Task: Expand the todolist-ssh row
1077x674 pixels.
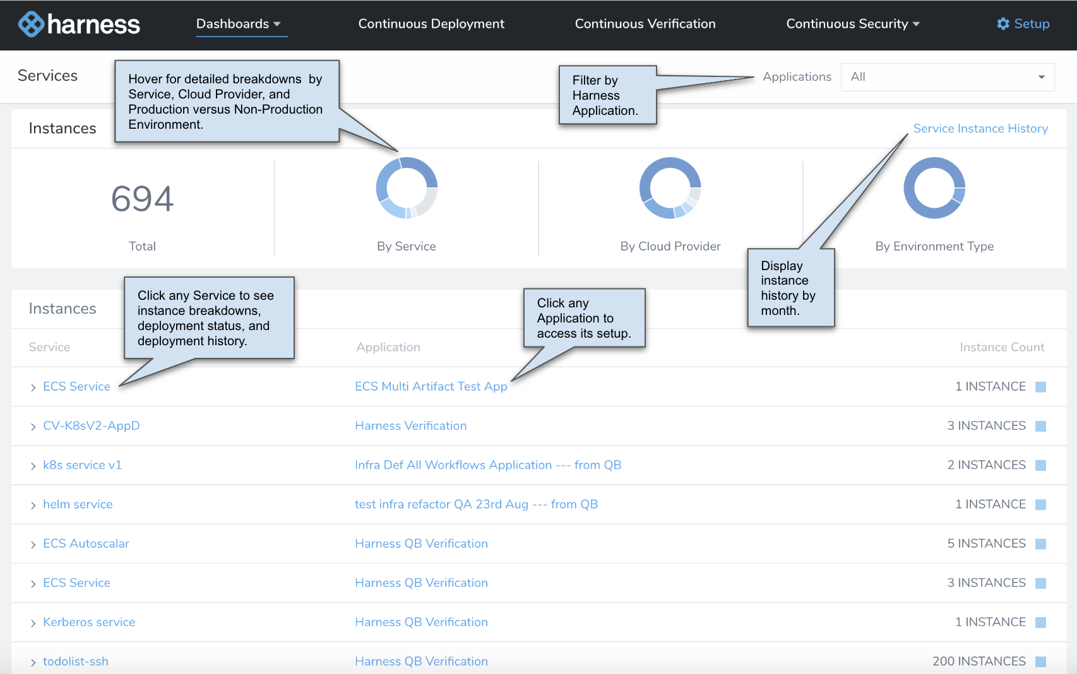Action: pos(33,663)
